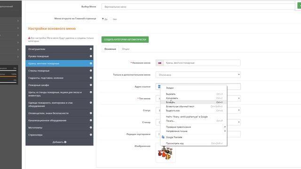The width and height of the screenshot is (301, 169).
Task: Click minus icon on Одежда пожарного row
Action: click(91, 103)
